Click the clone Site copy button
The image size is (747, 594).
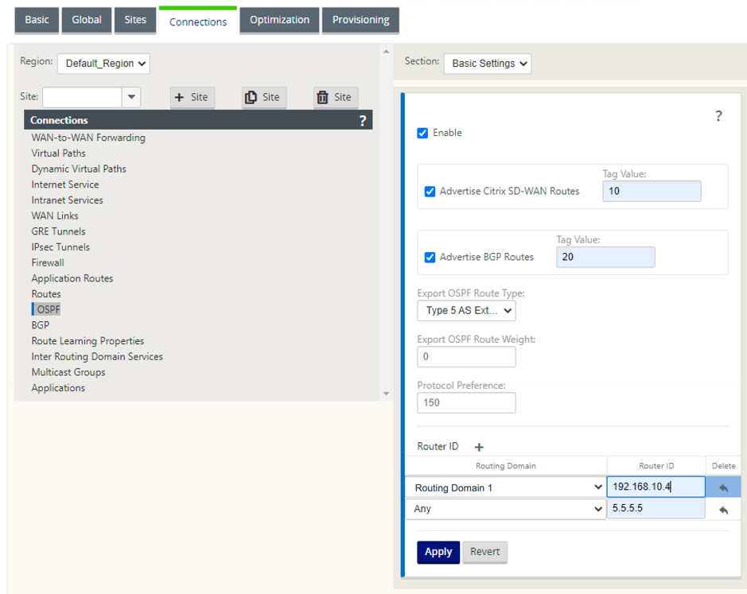point(263,97)
